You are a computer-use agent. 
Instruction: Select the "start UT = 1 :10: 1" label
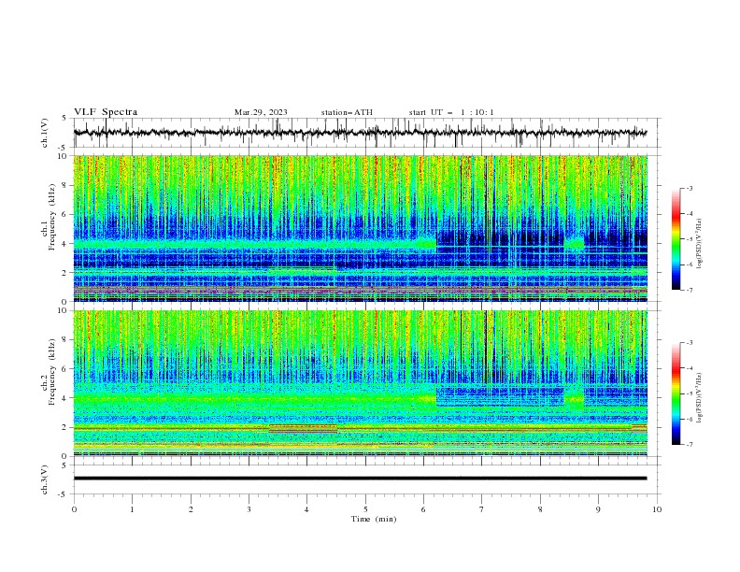coord(451,112)
